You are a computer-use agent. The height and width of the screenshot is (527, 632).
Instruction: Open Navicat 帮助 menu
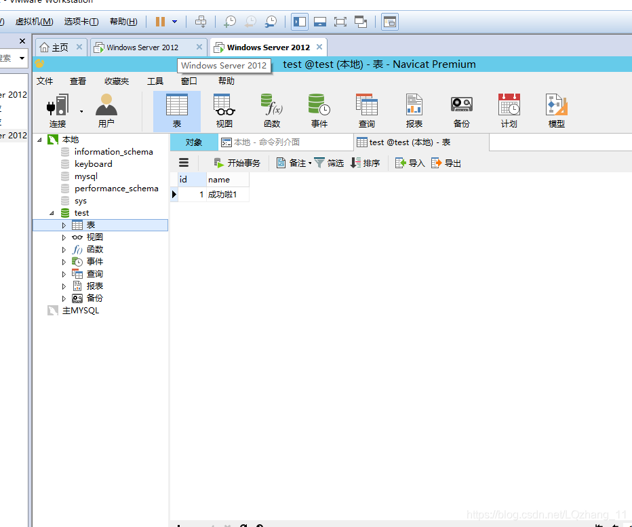[226, 81]
